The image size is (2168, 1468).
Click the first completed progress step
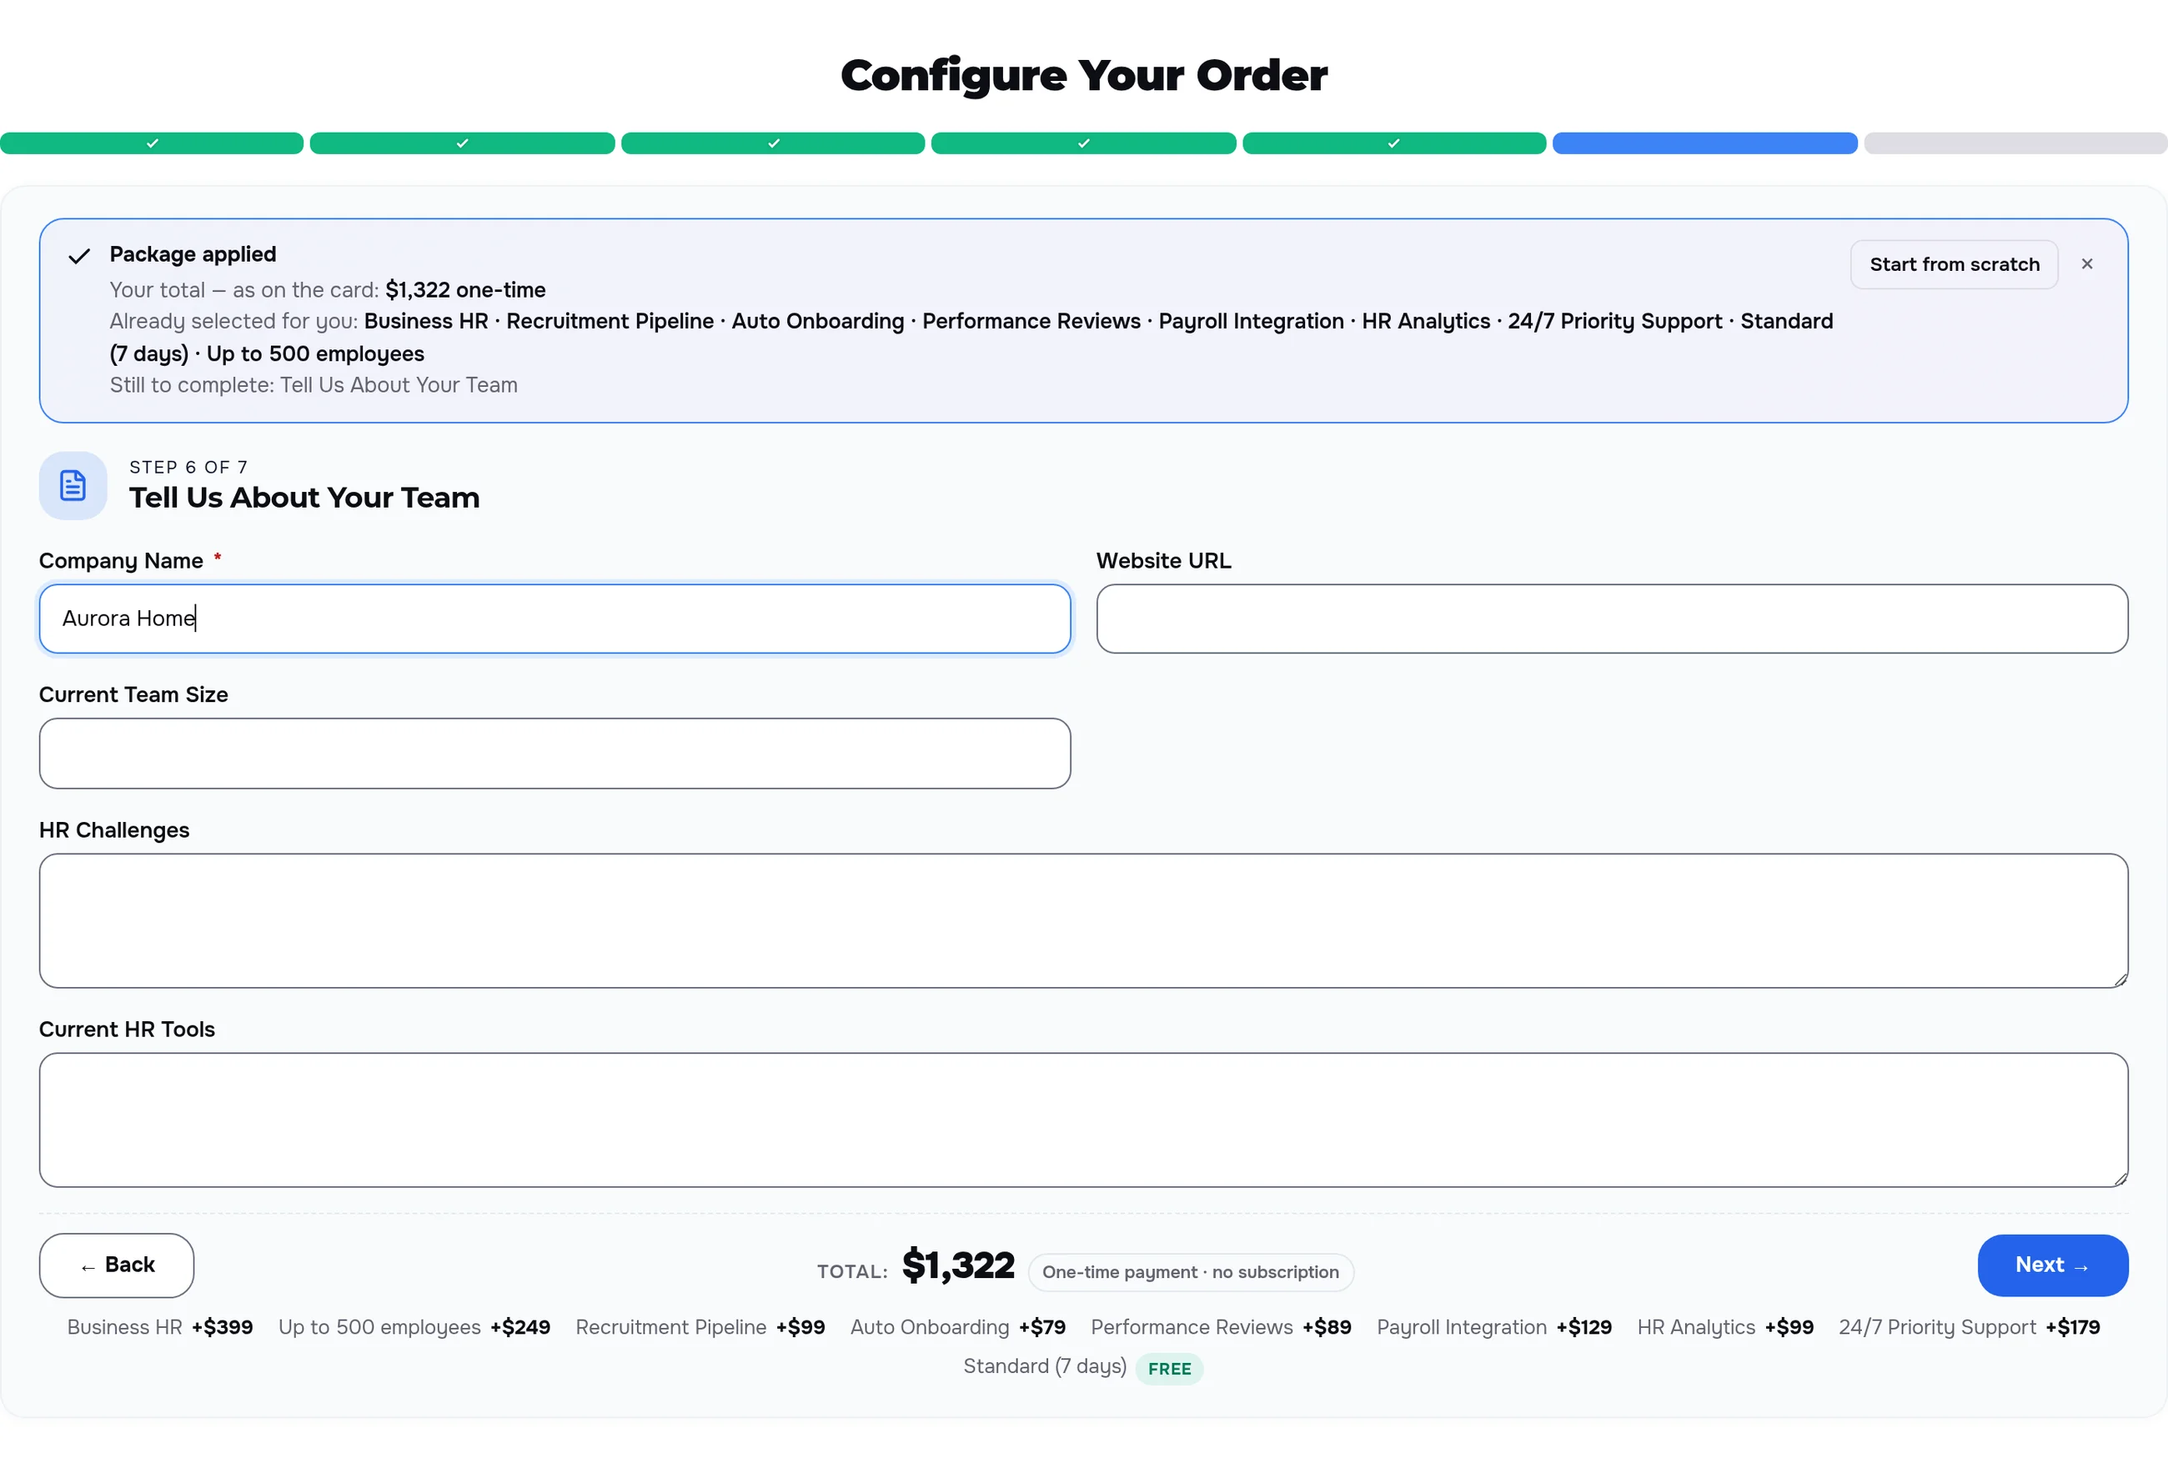click(x=152, y=143)
